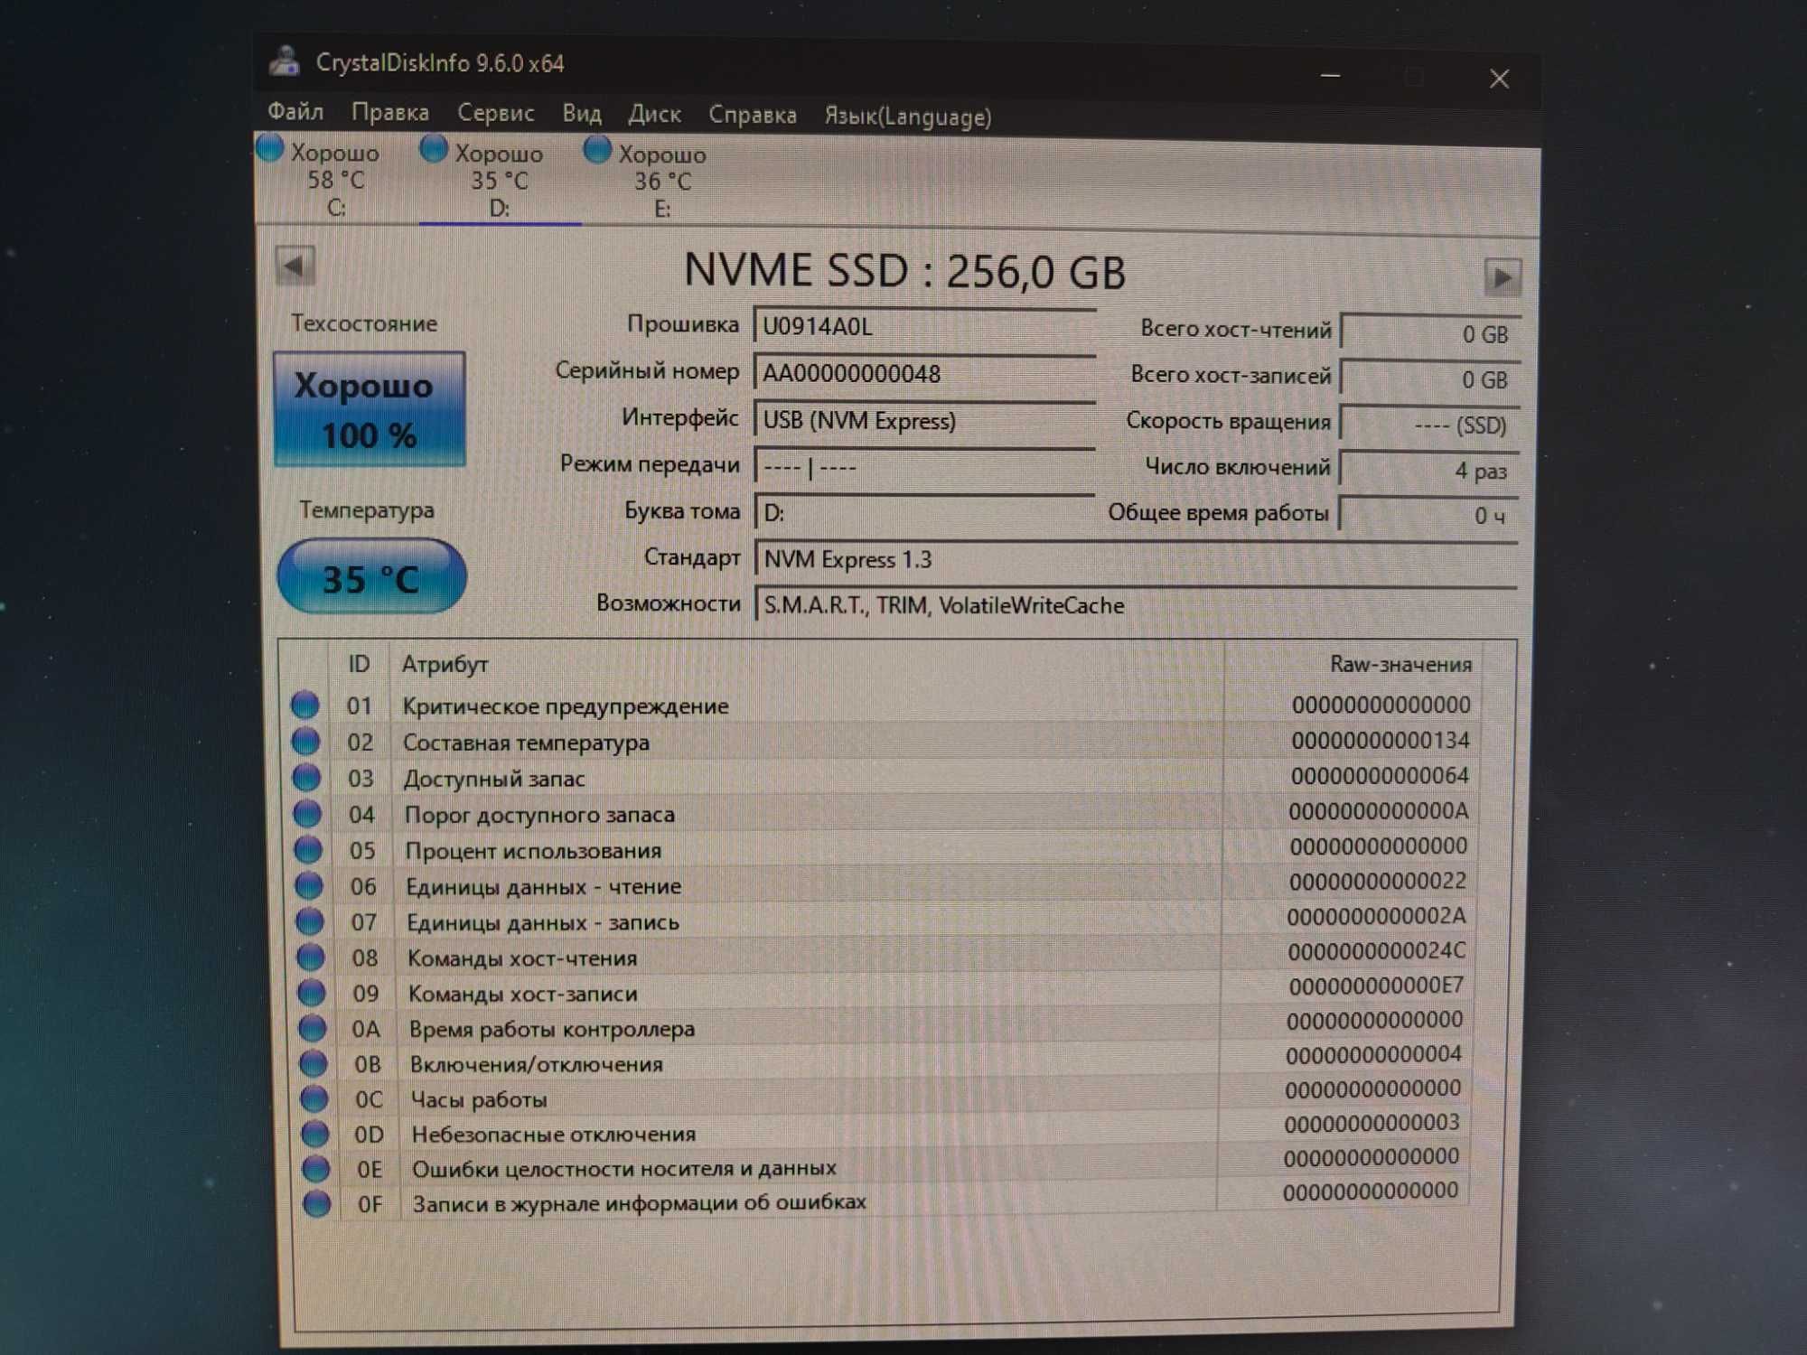Image resolution: width=1807 pixels, height=1355 pixels.
Task: Click the 35 °C temperature button
Action: click(370, 577)
